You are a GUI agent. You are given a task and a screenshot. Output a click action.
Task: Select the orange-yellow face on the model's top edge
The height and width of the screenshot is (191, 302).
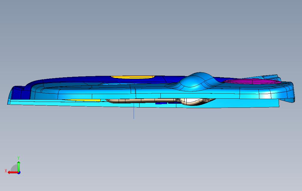tap(133, 77)
